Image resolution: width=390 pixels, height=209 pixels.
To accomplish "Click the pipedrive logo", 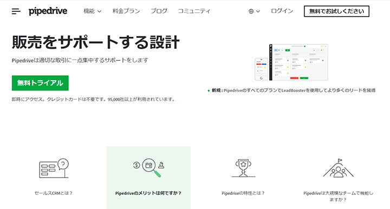I will click(48, 11).
